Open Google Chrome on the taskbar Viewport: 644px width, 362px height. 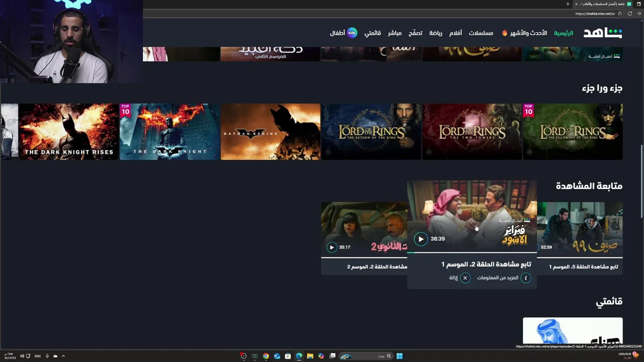point(266,356)
